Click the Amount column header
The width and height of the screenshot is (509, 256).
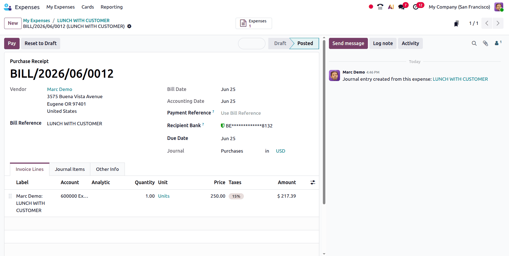coord(287,182)
